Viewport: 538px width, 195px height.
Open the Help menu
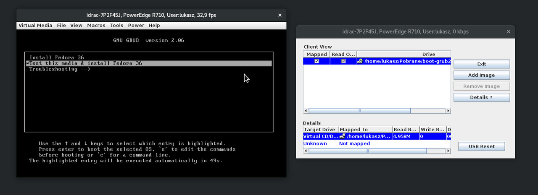(x=154, y=25)
